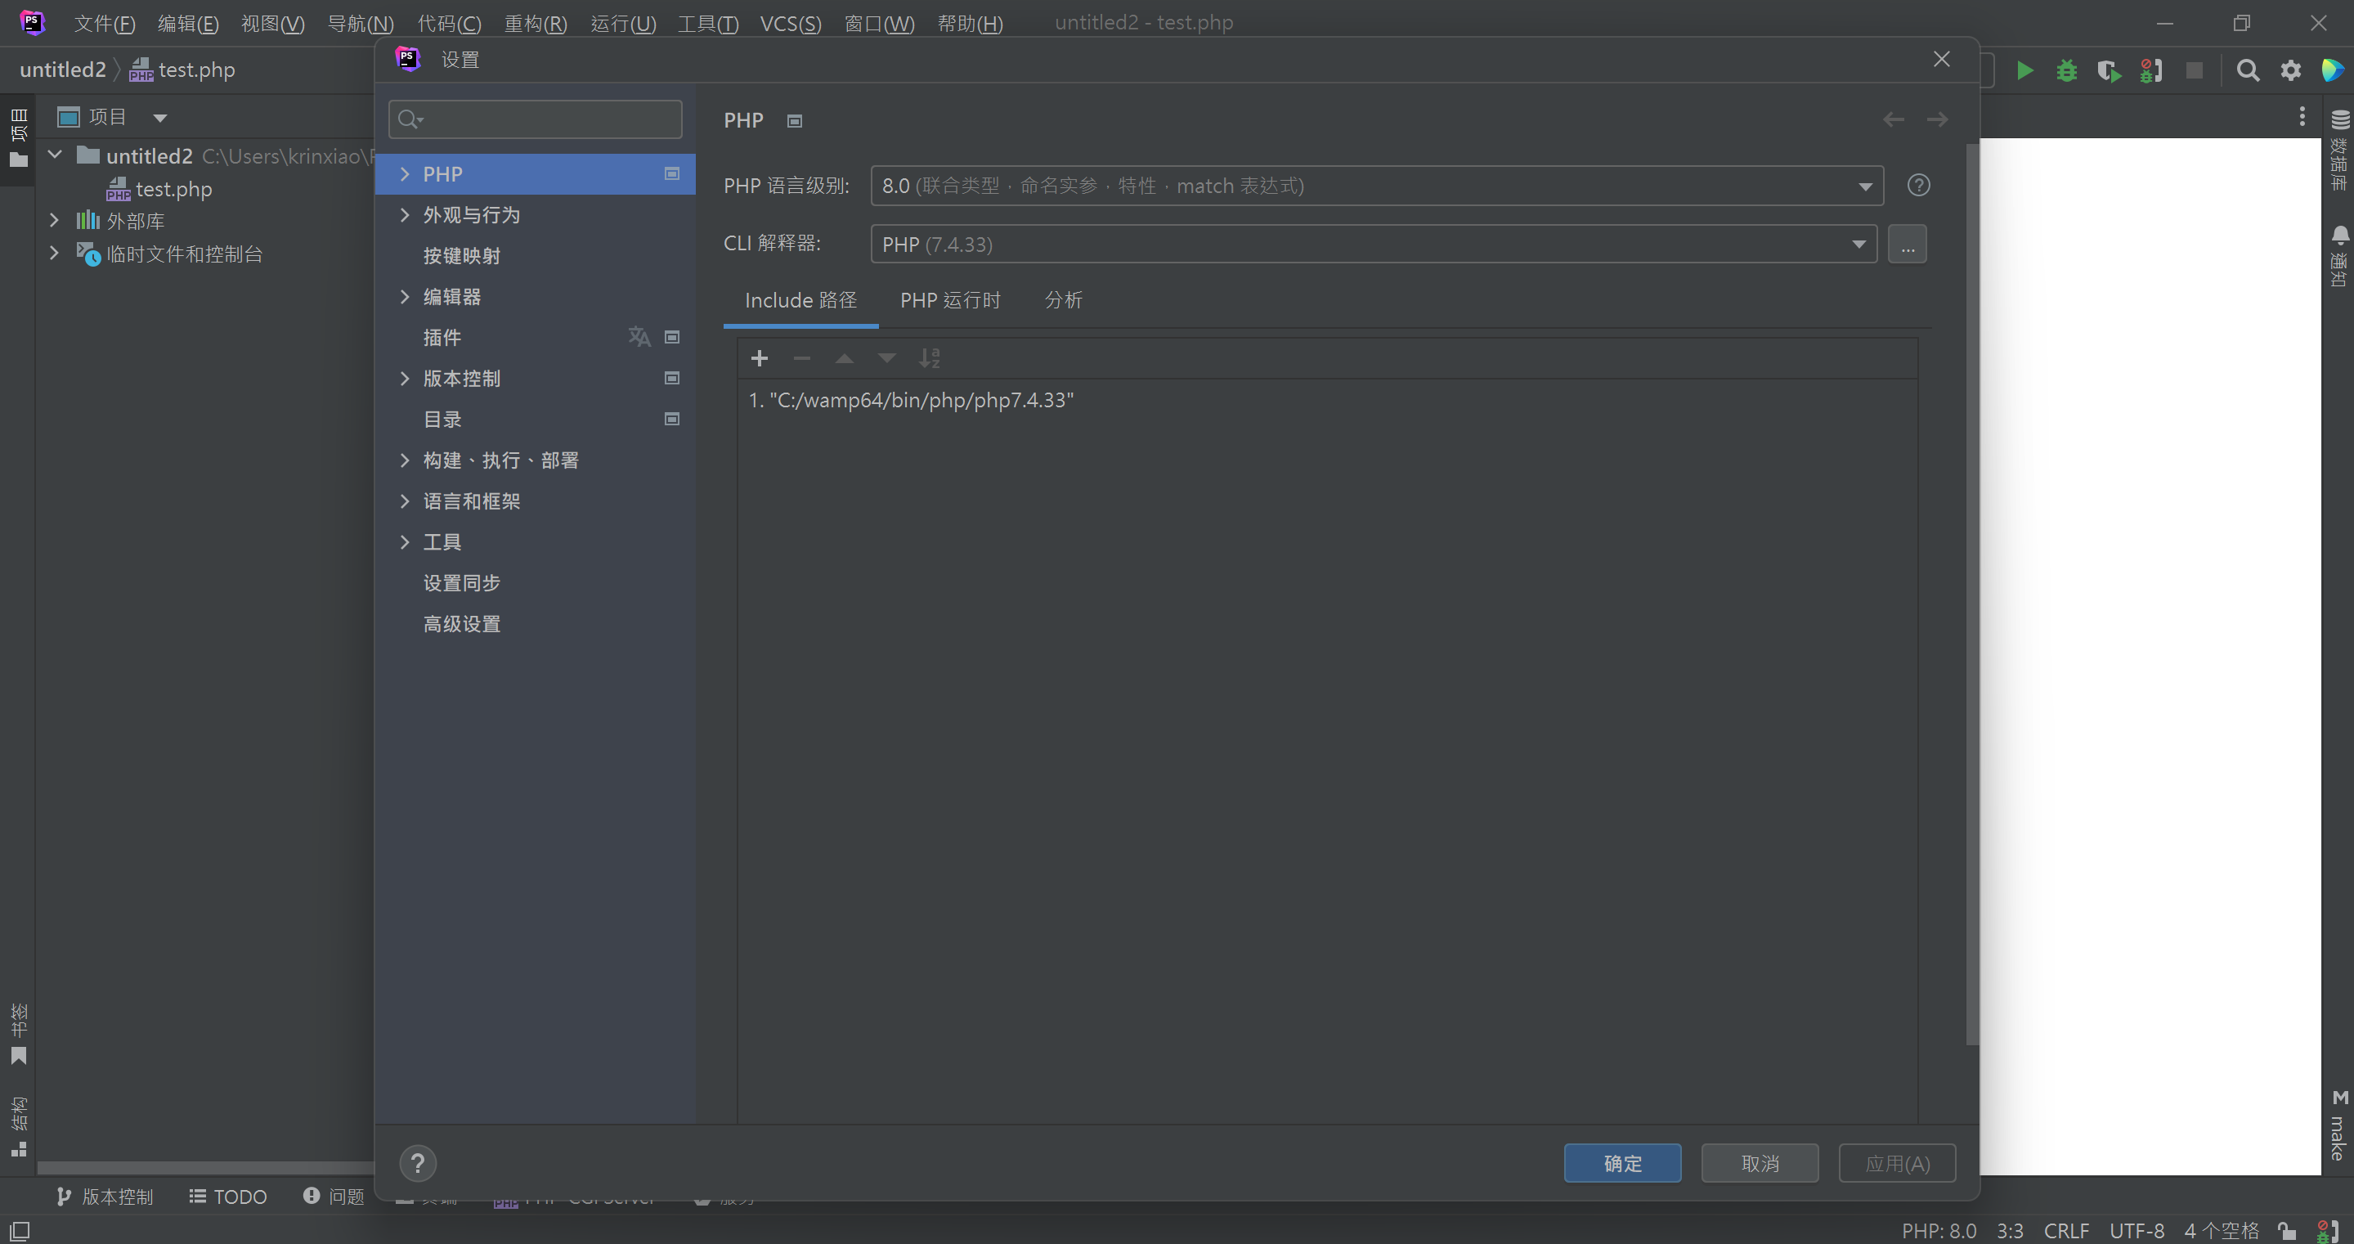Select test.php in project tree
The height and width of the screenshot is (1244, 2354).
(159, 189)
